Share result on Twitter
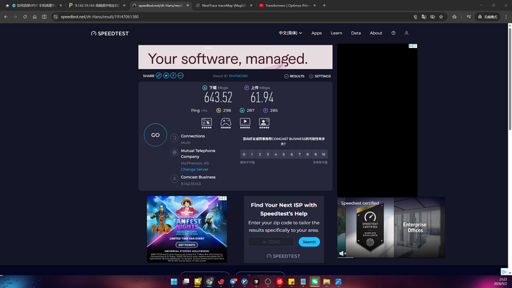 pyautogui.click(x=166, y=76)
